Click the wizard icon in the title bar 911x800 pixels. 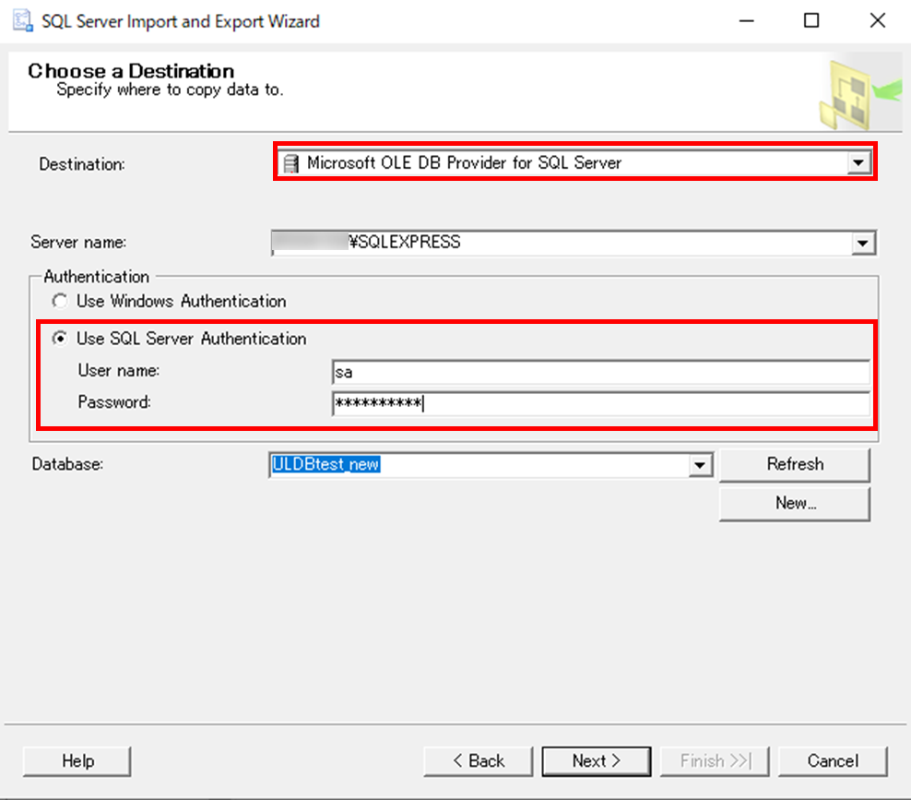pyautogui.click(x=23, y=21)
